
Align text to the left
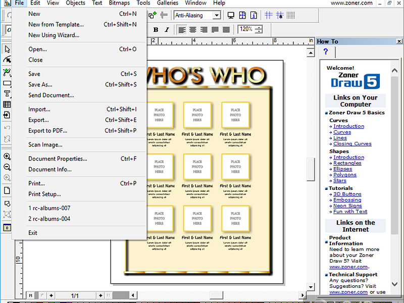point(182,30)
